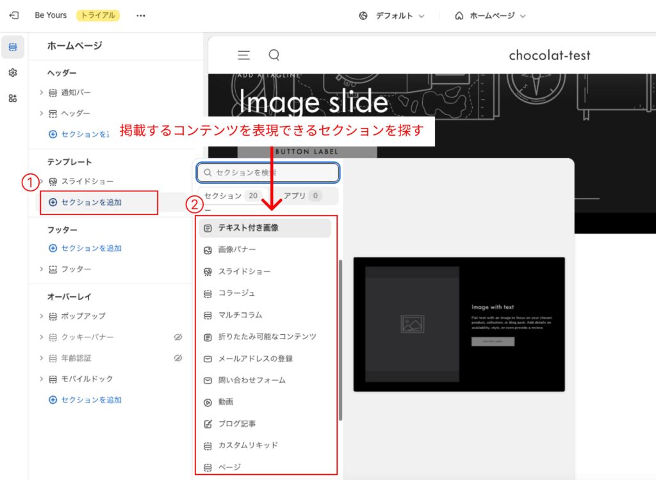Click the exit editor icon at top left
656x480 pixels.
(15, 15)
